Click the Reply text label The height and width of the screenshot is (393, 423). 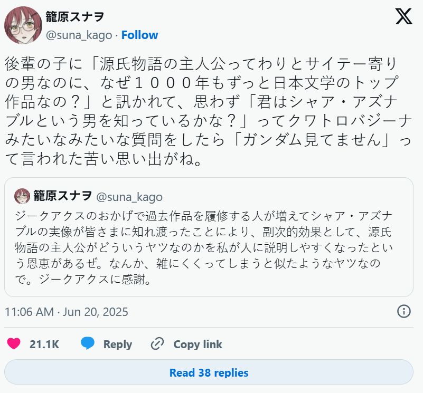(117, 344)
